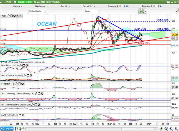
Task: Remove the Blai5 Koncorde indicator
Action: click(x=31, y=75)
